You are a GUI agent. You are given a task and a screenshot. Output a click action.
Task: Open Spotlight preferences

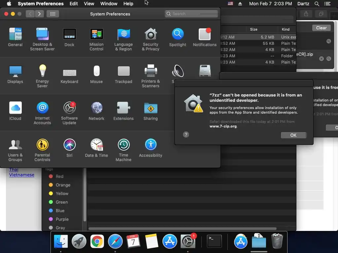(x=178, y=37)
